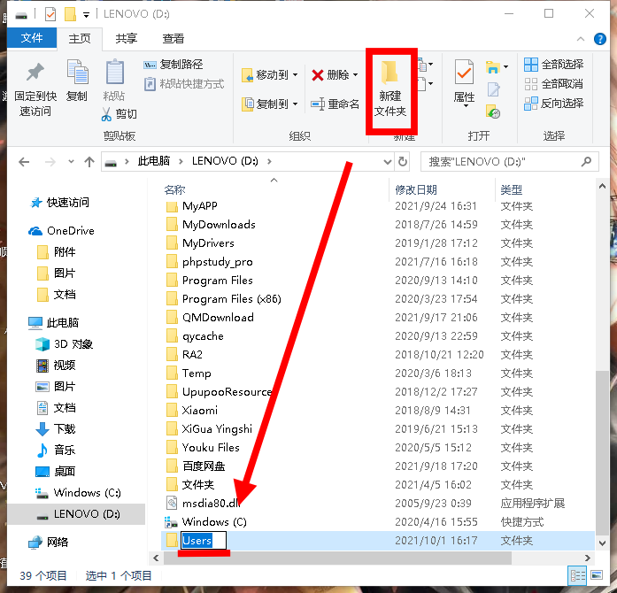
Task: Select Music (音乐) in the sidebar
Action: click(56, 451)
